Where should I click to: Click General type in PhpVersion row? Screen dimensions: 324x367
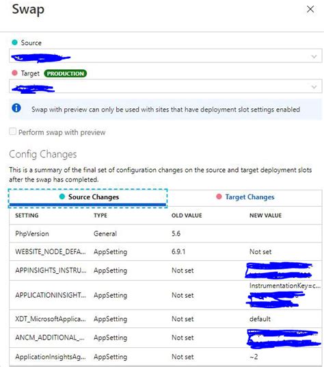pos(105,233)
